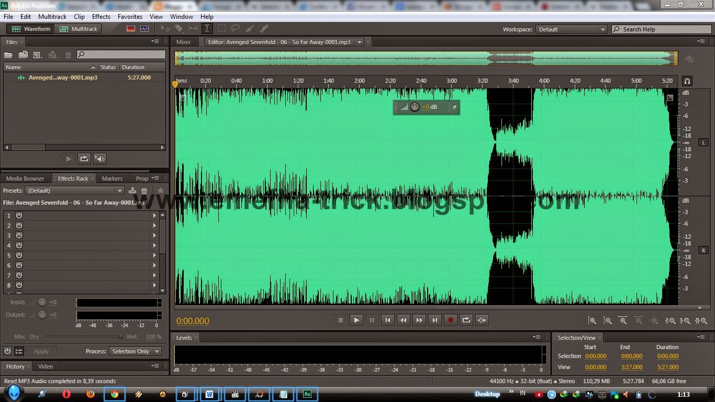Toggle power for effect slot 3
Image resolution: width=715 pixels, height=402 pixels.
pos(19,235)
